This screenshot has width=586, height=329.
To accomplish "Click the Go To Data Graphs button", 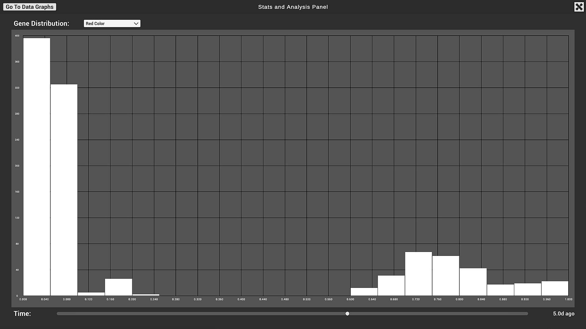I will tap(30, 7).
